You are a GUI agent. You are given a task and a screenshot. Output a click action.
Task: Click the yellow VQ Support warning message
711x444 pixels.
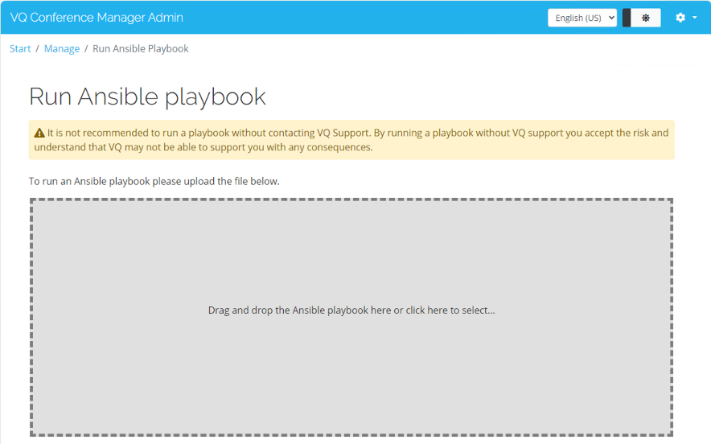pos(351,140)
